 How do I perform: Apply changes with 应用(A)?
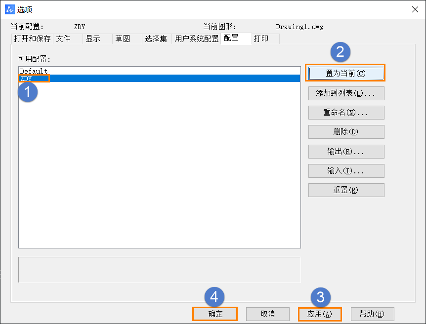[x=320, y=314]
